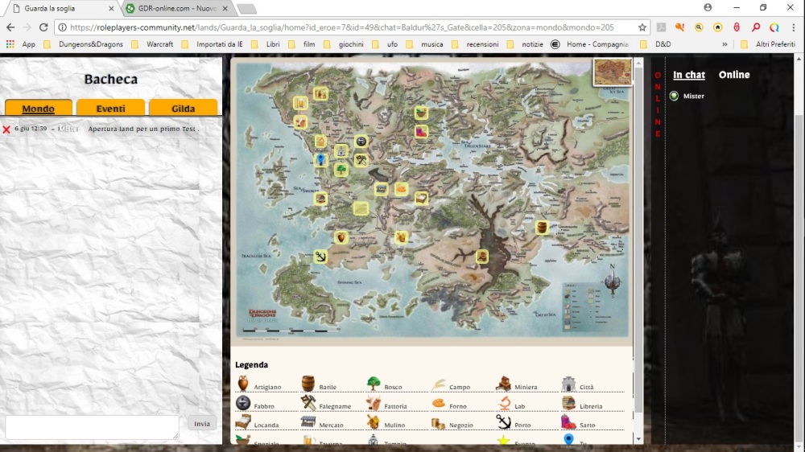
Task: Click the Fattoria cow marker on the map
Action: 300,122
